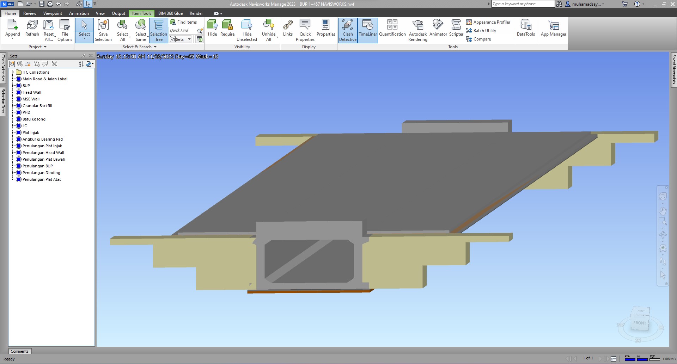Launch Autodesk Rendering
677x364 pixels.
pyautogui.click(x=418, y=30)
